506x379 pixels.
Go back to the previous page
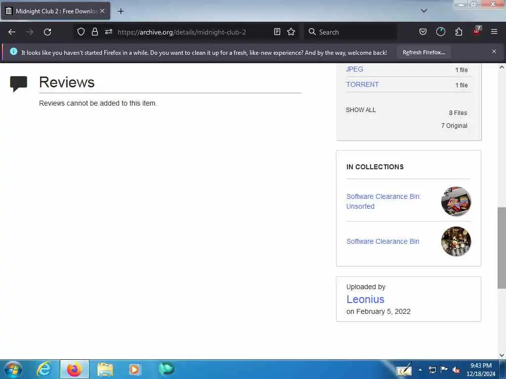[x=12, y=32]
